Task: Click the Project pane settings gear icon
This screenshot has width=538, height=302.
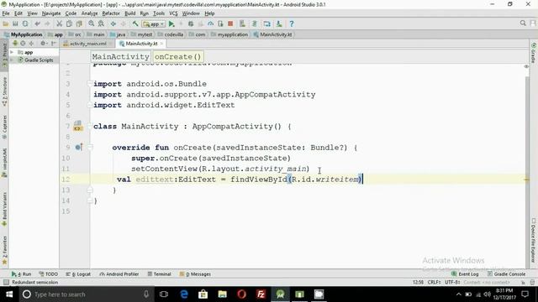Action: [43, 44]
